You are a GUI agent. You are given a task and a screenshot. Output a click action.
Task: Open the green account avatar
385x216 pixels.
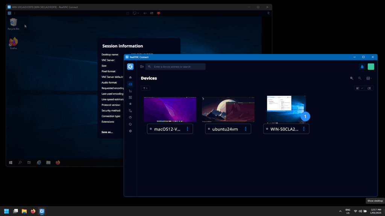point(371,67)
